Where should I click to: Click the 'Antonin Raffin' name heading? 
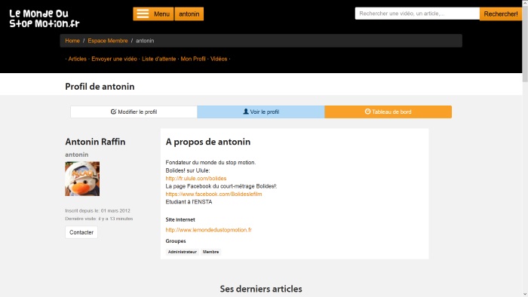pos(95,142)
